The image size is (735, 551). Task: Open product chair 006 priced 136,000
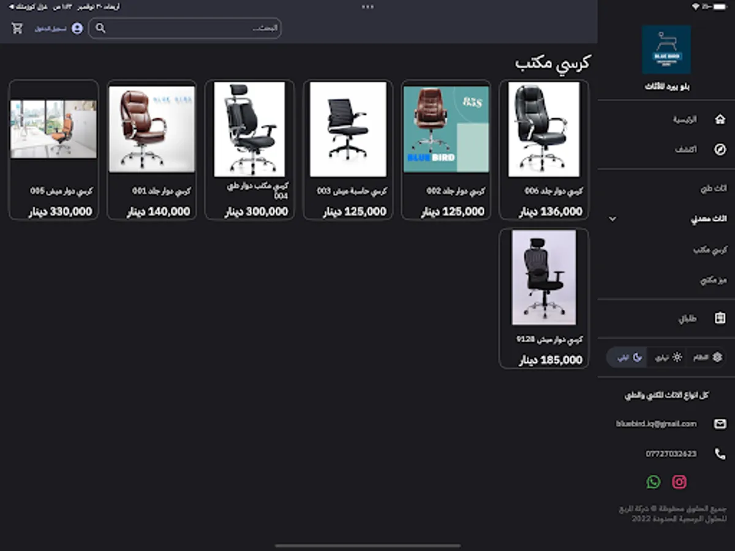click(x=544, y=150)
